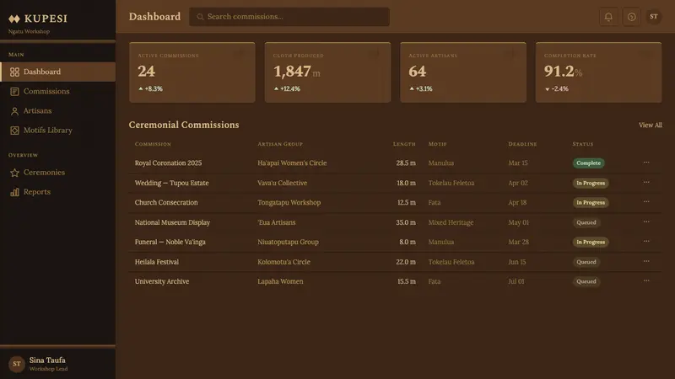675x379 pixels.
Task: Open row menu for University Archive
Action: coord(646,281)
